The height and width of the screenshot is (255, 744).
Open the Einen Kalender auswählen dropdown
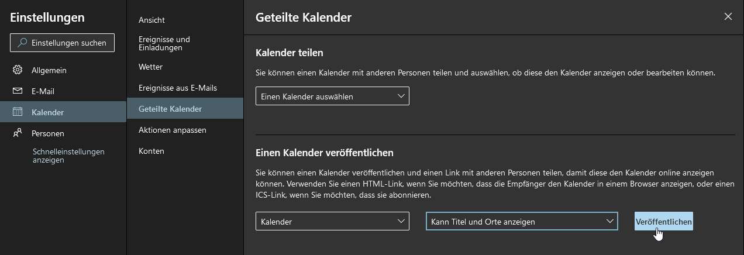[332, 96]
